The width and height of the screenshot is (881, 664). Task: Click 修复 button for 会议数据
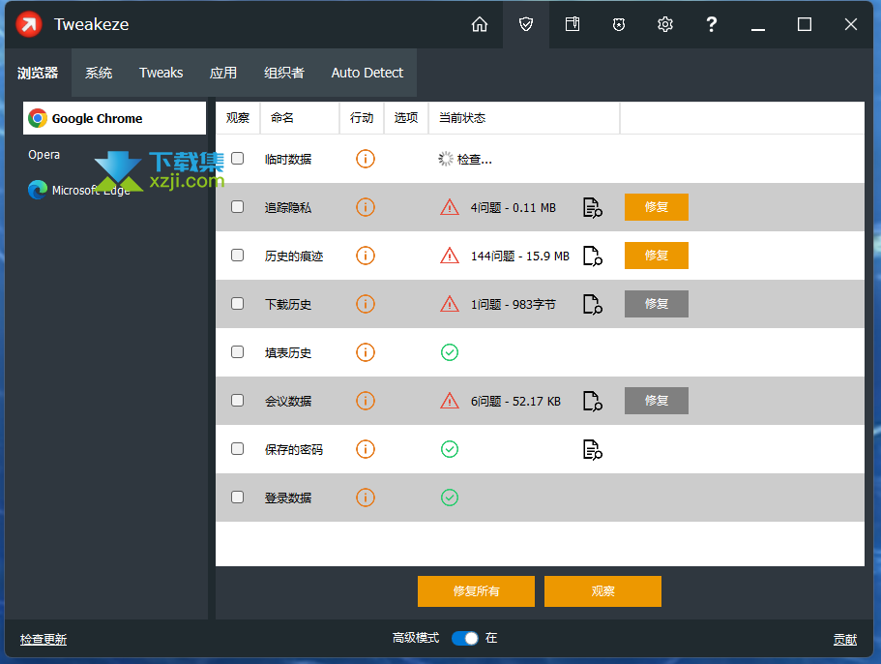pos(657,401)
